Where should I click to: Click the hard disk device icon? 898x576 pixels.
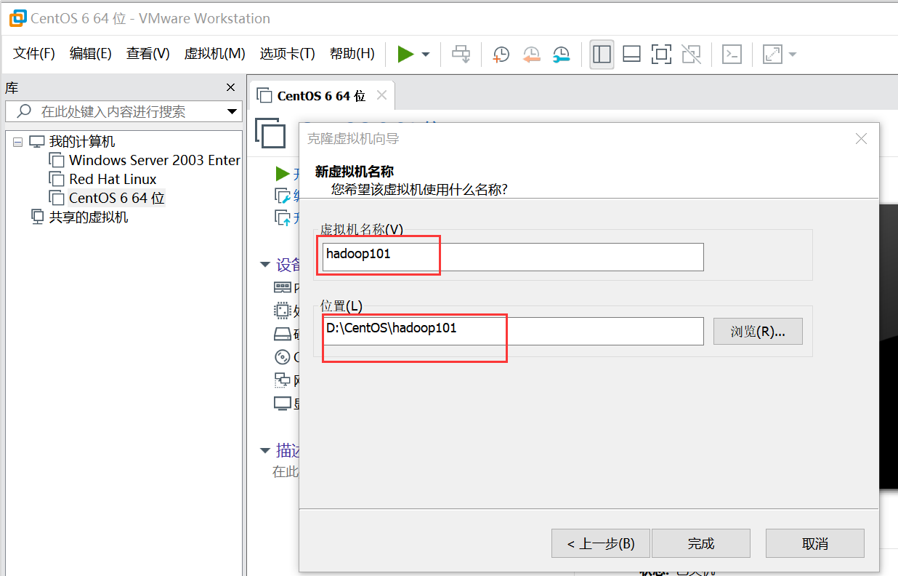click(x=282, y=335)
